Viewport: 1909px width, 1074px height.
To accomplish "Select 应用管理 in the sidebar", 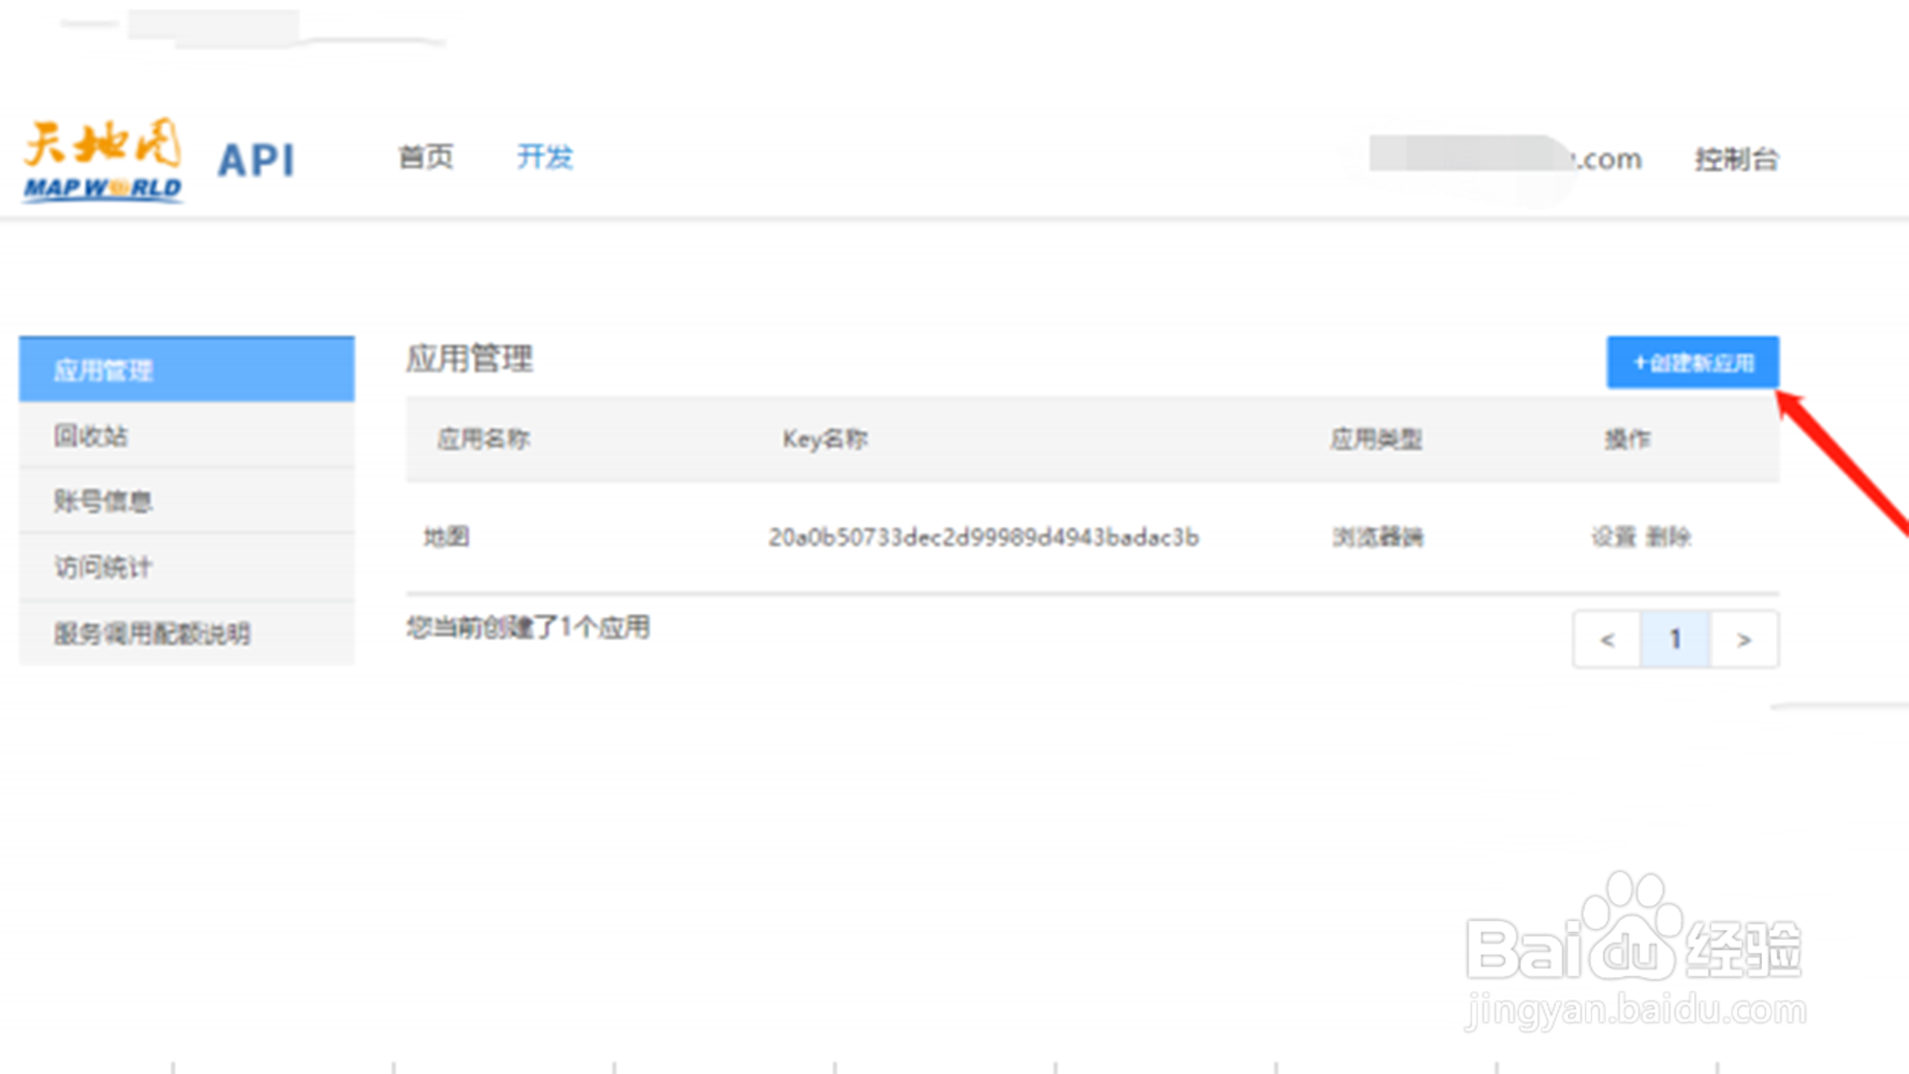I will click(187, 371).
